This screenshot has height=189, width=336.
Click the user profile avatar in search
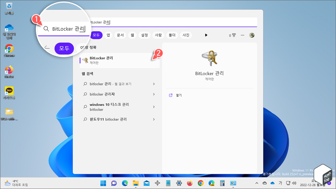[252, 35]
